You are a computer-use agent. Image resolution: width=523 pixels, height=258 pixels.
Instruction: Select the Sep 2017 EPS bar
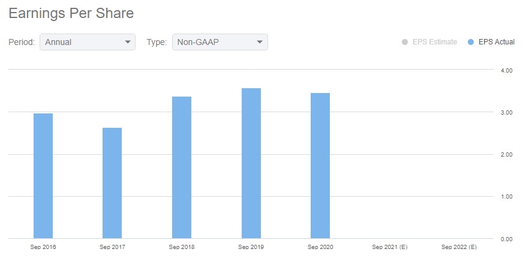pos(112,183)
